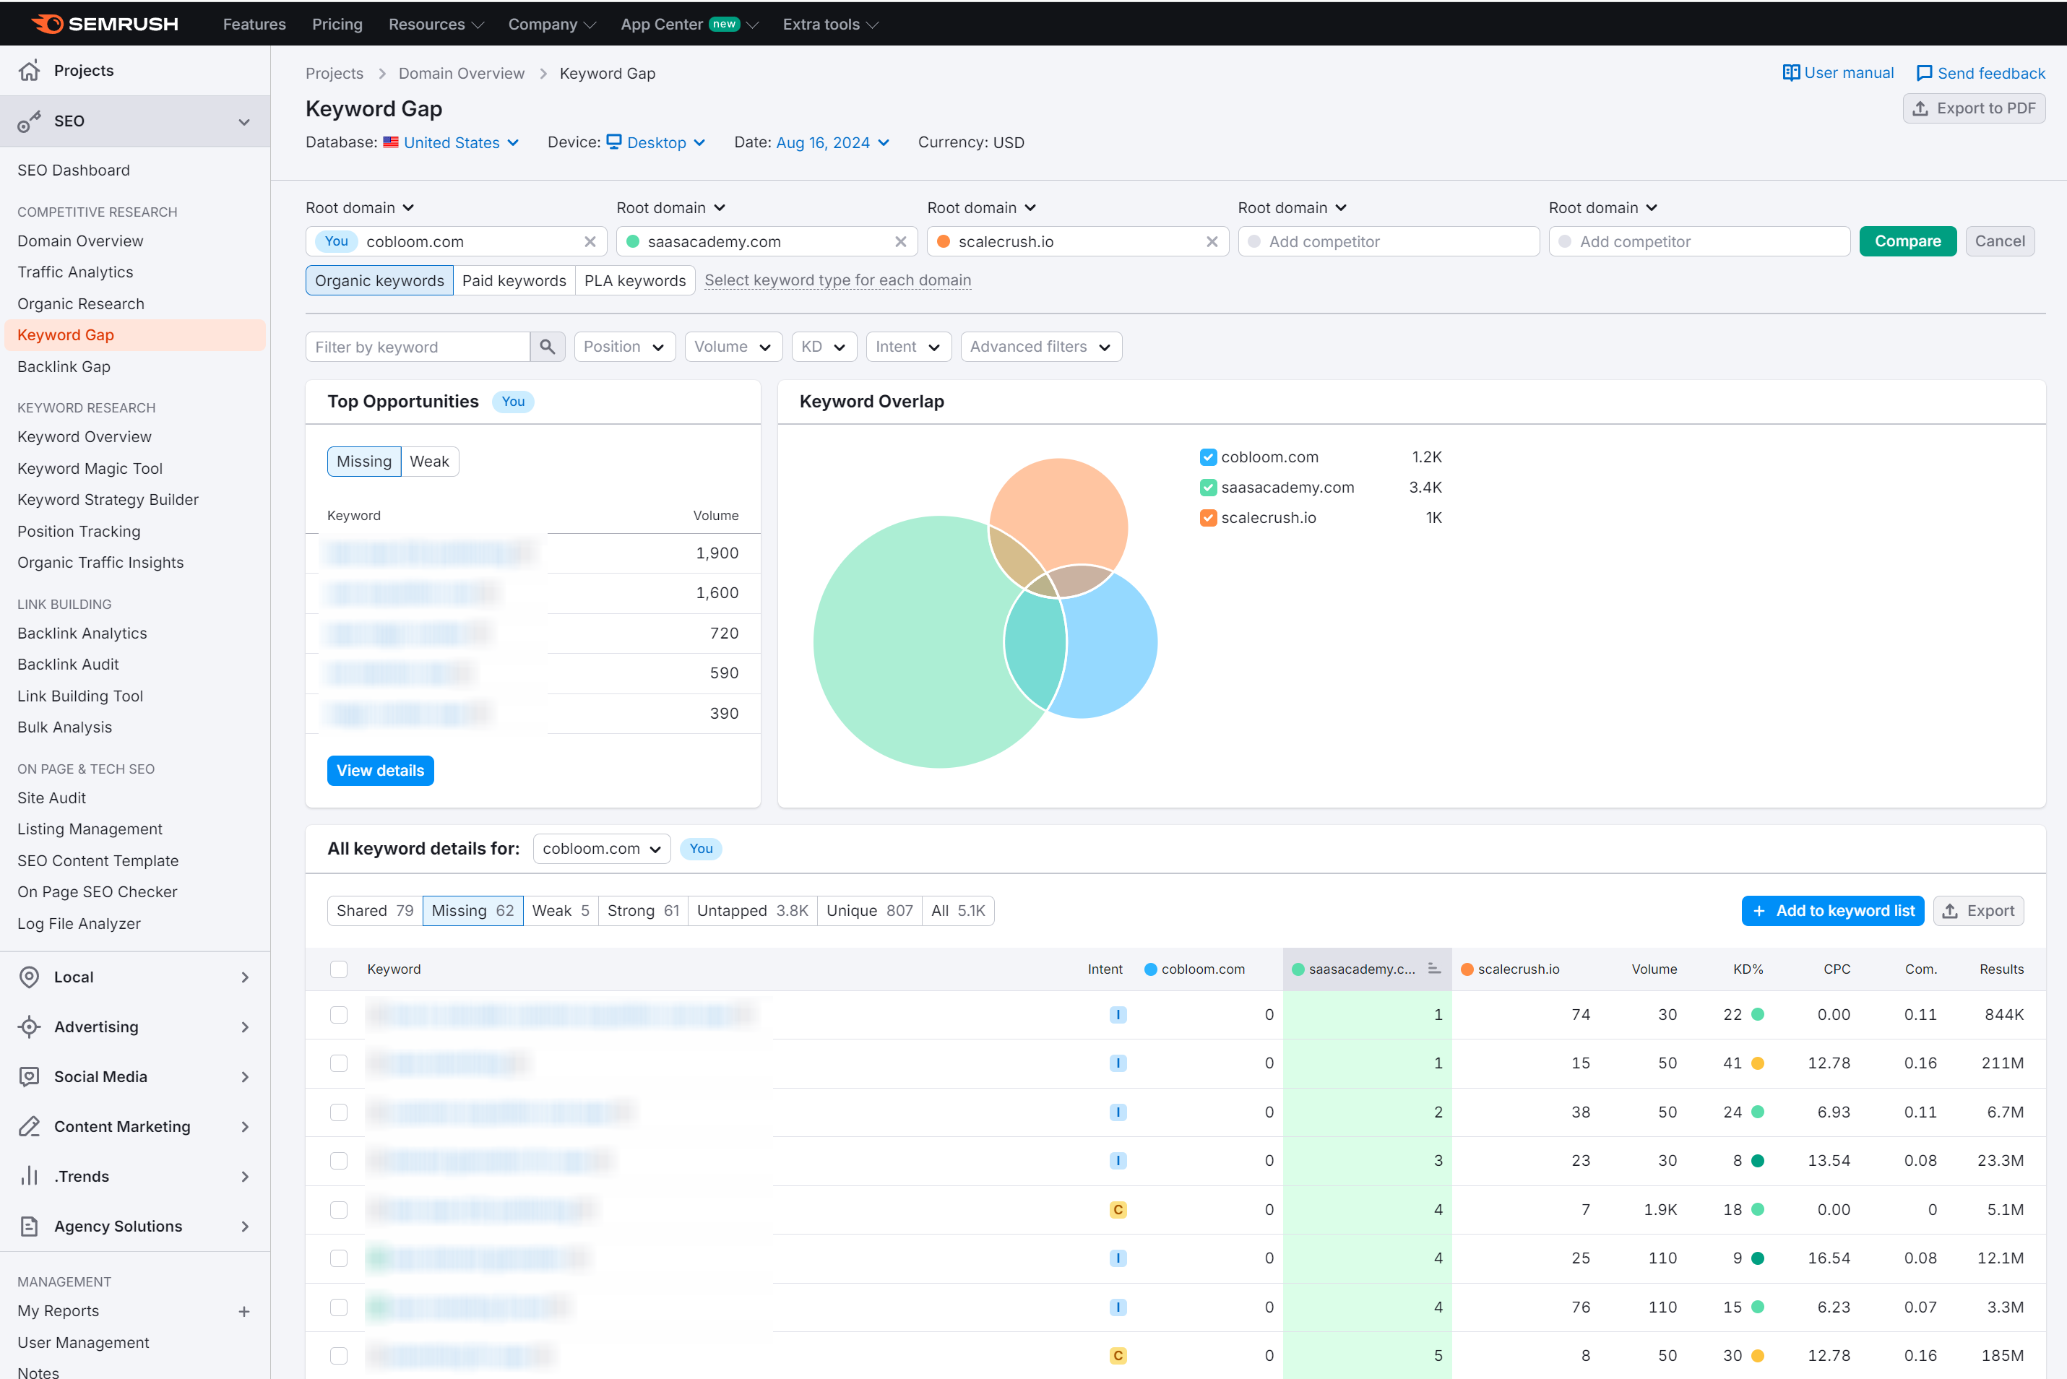
Task: Check the row with 23.3M results
Action: pos(339,1161)
